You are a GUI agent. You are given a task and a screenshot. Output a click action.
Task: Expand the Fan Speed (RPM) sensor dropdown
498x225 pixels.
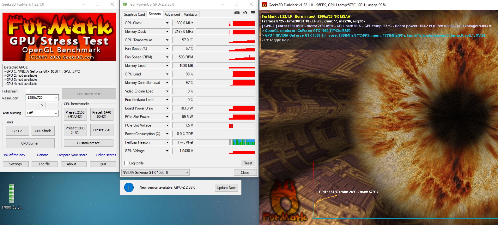tap(167, 57)
